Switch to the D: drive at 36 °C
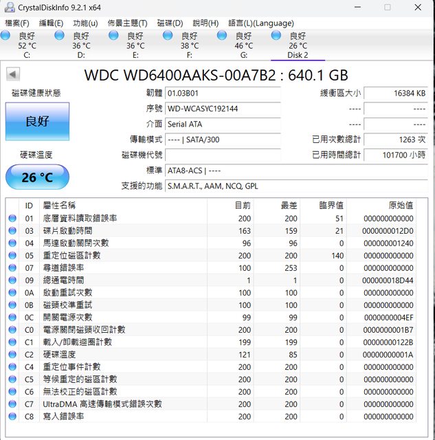Viewport: 435px width, 440px height. (81, 45)
